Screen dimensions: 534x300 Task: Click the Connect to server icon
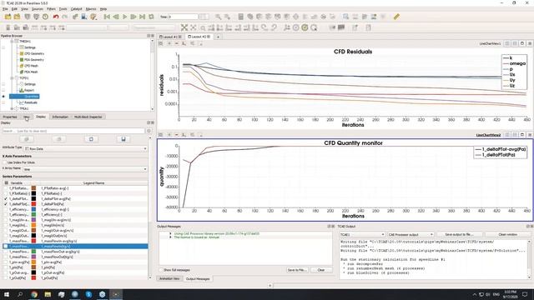(x=28, y=17)
